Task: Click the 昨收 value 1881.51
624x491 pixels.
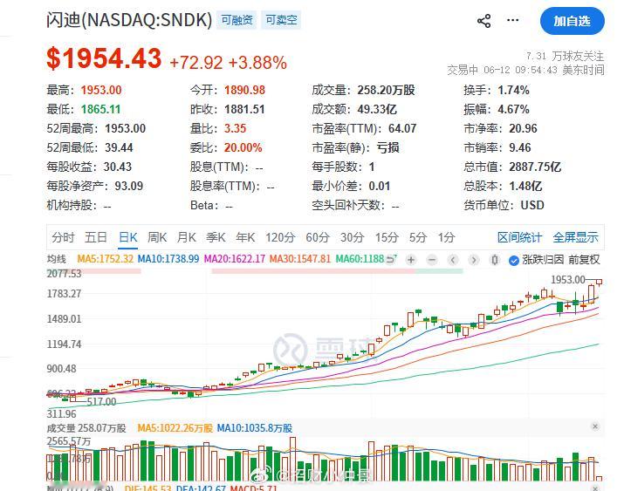Action: (244, 109)
